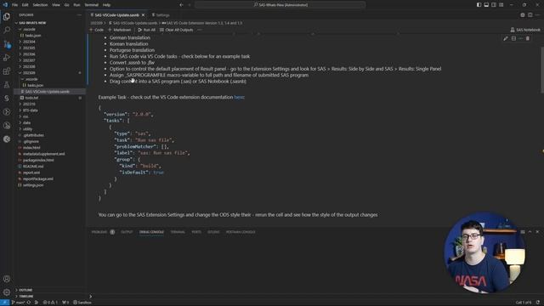Toggle the bottom panel layout icon

pos(486,5)
